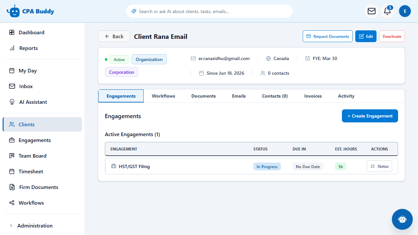The height and width of the screenshot is (235, 418).
Task: Click the red Deactivate button
Action: [x=392, y=36]
